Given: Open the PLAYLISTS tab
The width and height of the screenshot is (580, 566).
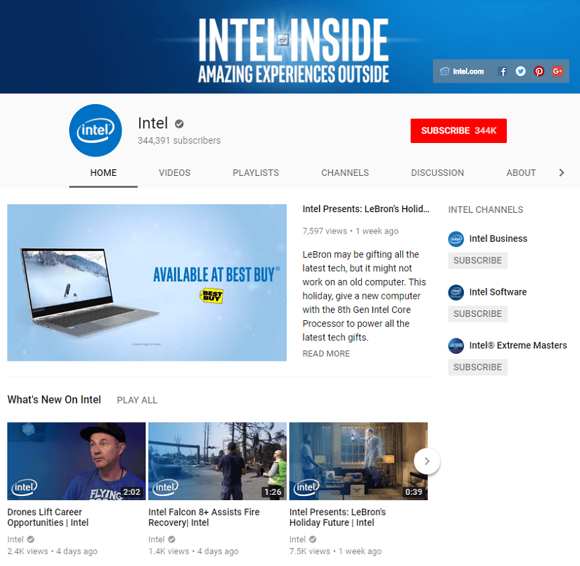Looking at the screenshot, I should click(256, 173).
